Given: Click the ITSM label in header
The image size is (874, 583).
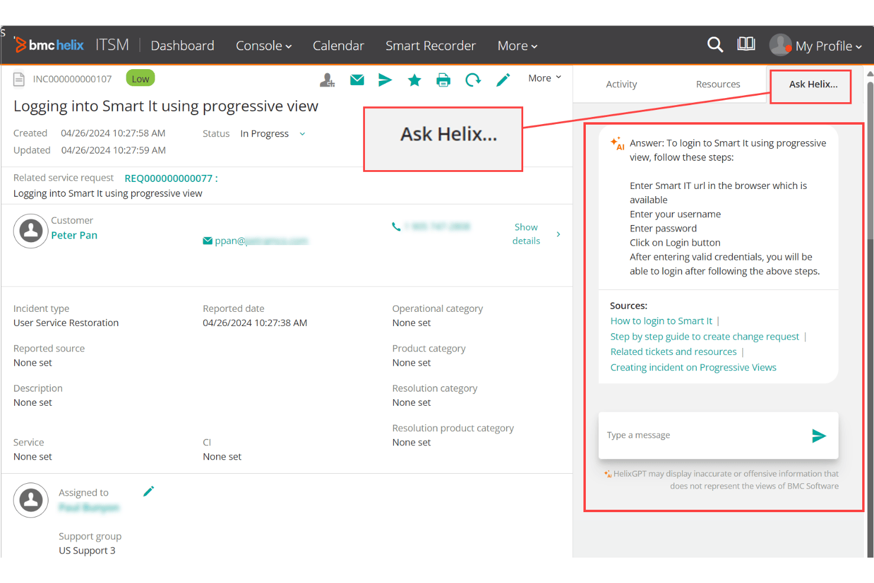Looking at the screenshot, I should click(x=112, y=45).
